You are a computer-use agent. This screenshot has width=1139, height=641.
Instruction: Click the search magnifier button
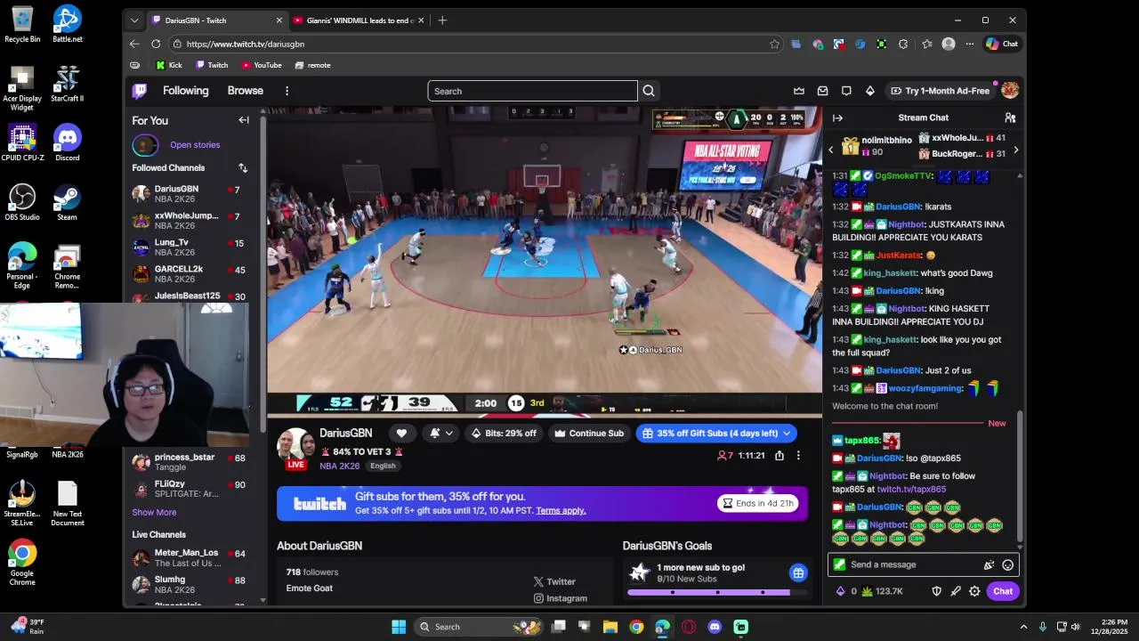649,91
